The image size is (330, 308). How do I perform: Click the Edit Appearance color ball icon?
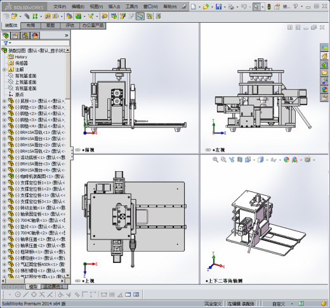pos(286,160)
